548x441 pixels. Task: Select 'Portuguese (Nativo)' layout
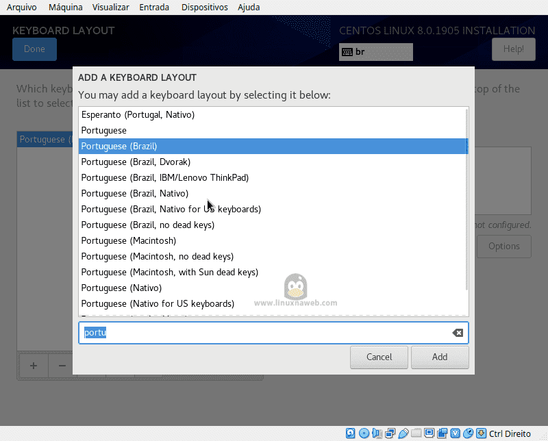[272, 288]
